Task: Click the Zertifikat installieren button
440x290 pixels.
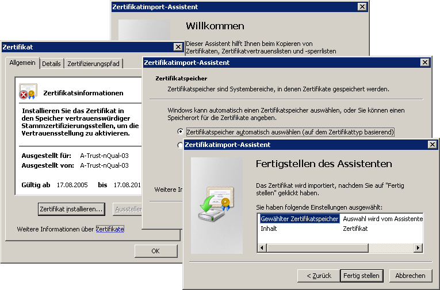Action: click(71, 209)
